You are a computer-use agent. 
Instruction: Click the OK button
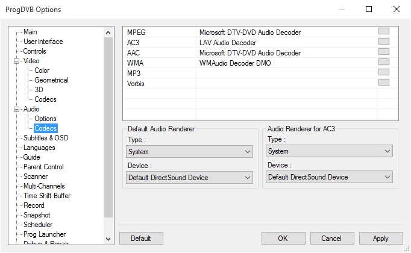pos(283,239)
